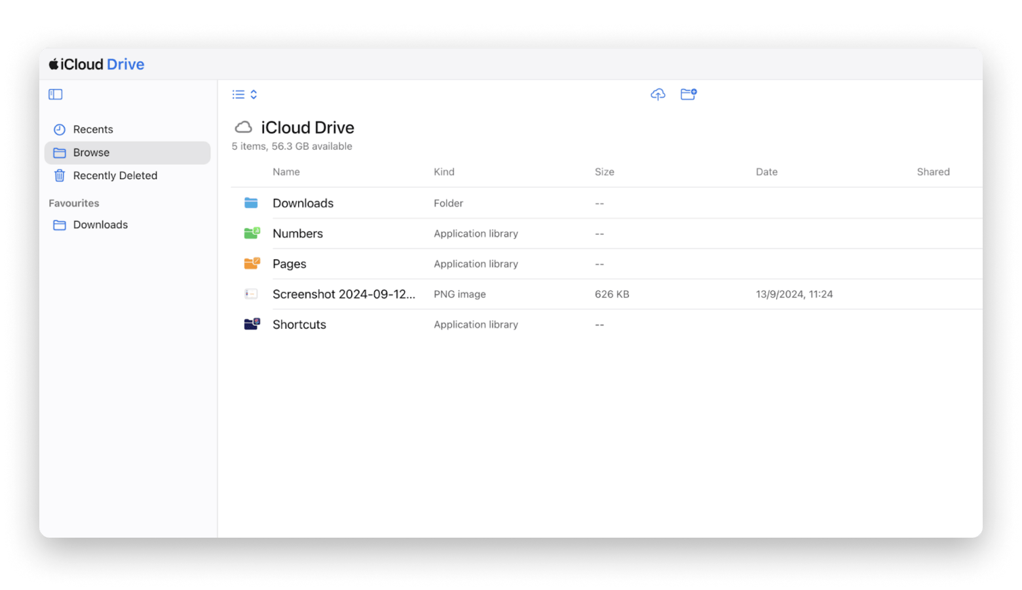The width and height of the screenshot is (1022, 590).
Task: Select Browse in the sidebar
Action: [128, 152]
